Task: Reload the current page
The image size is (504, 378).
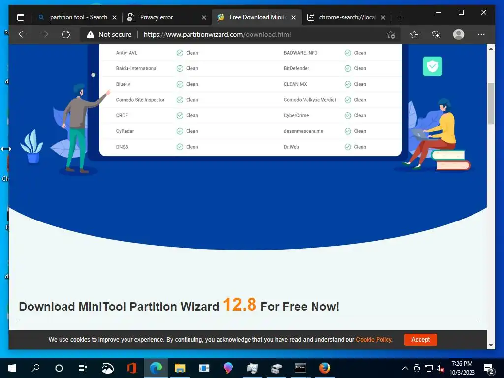Action: [66, 34]
